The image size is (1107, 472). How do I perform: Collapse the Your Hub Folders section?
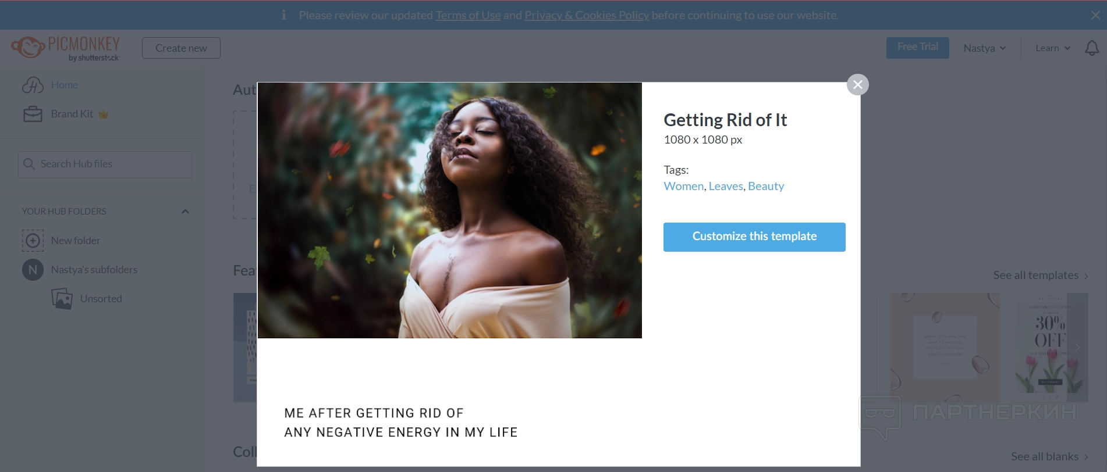pyautogui.click(x=185, y=212)
